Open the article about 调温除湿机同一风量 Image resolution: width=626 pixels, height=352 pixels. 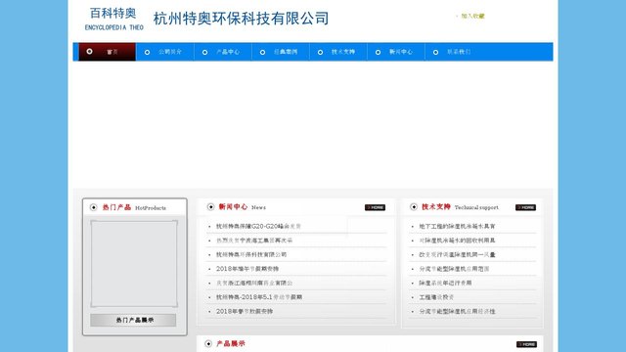click(x=457, y=254)
